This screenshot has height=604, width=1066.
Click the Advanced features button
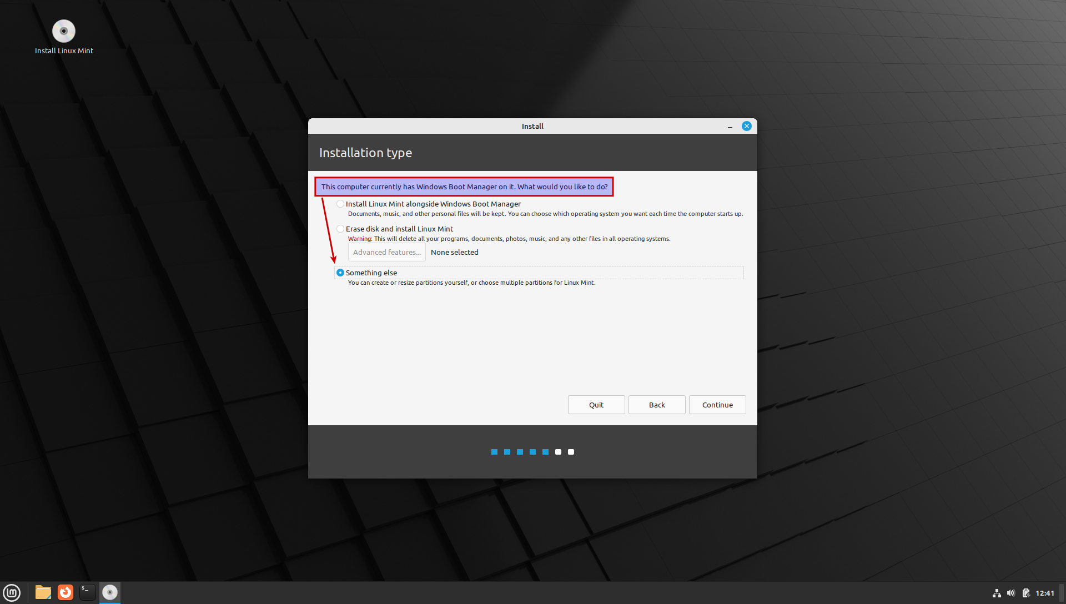(387, 252)
